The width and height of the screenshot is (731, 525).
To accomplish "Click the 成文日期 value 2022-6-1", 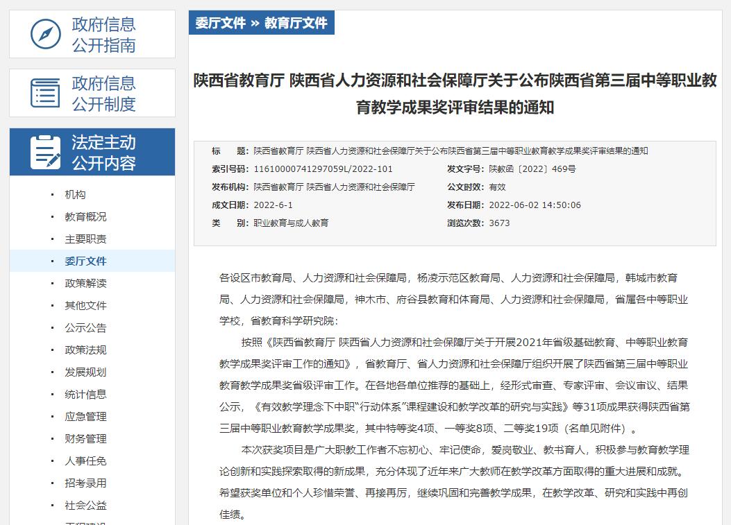I will click(274, 205).
